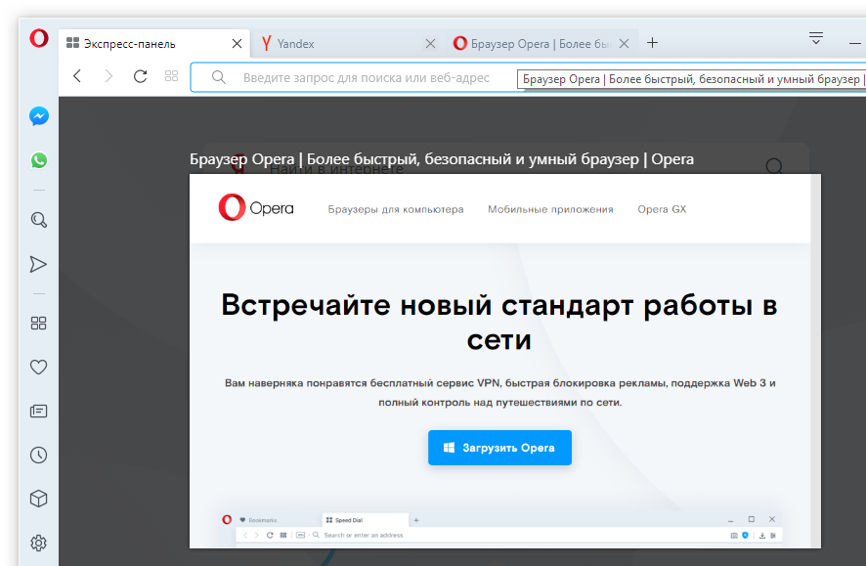866x566 pixels.
Task: Open the Opera GX link
Action: pyautogui.click(x=662, y=209)
